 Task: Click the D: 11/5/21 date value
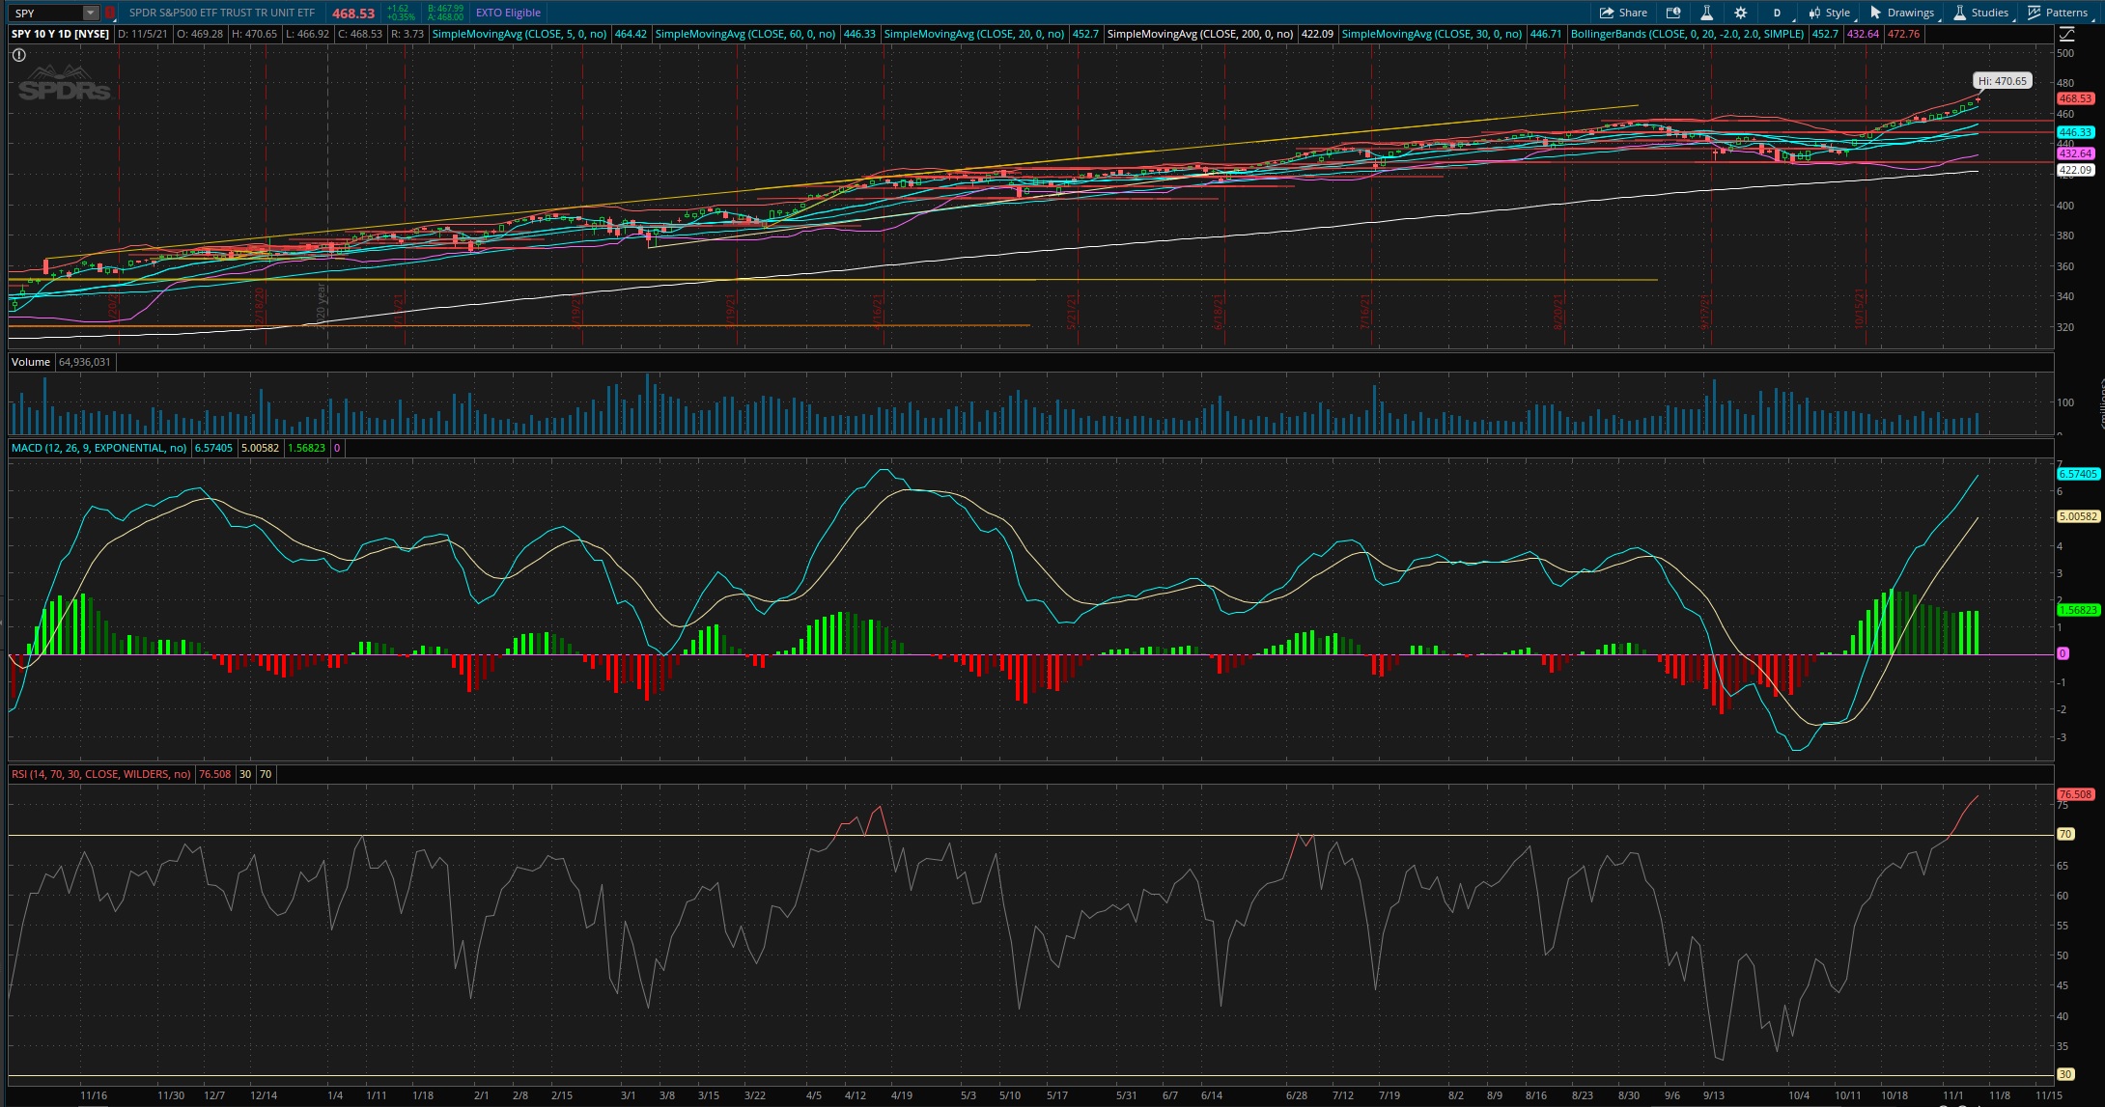point(143,34)
